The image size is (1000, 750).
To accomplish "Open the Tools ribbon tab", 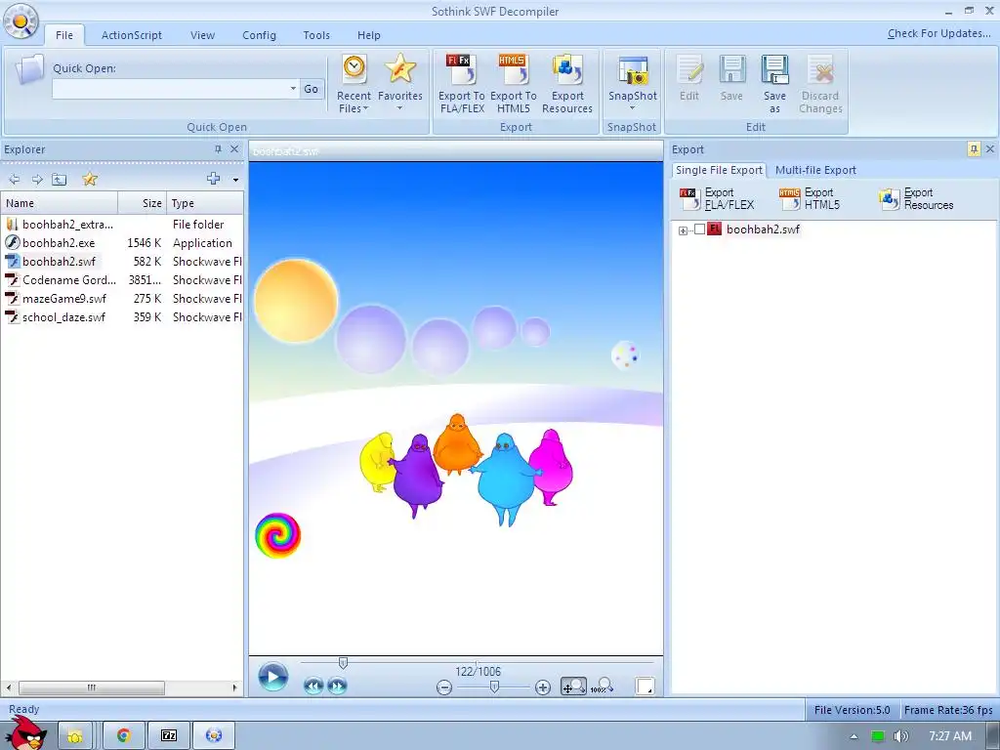I will pyautogui.click(x=316, y=35).
